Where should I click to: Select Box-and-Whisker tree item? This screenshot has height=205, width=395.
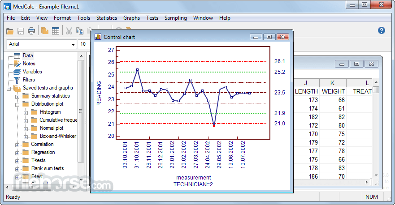58,136
